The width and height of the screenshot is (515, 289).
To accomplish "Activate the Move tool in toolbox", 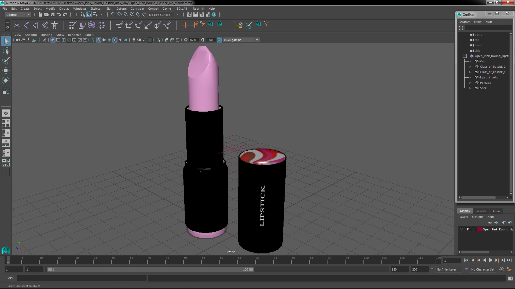I will coord(6,71).
